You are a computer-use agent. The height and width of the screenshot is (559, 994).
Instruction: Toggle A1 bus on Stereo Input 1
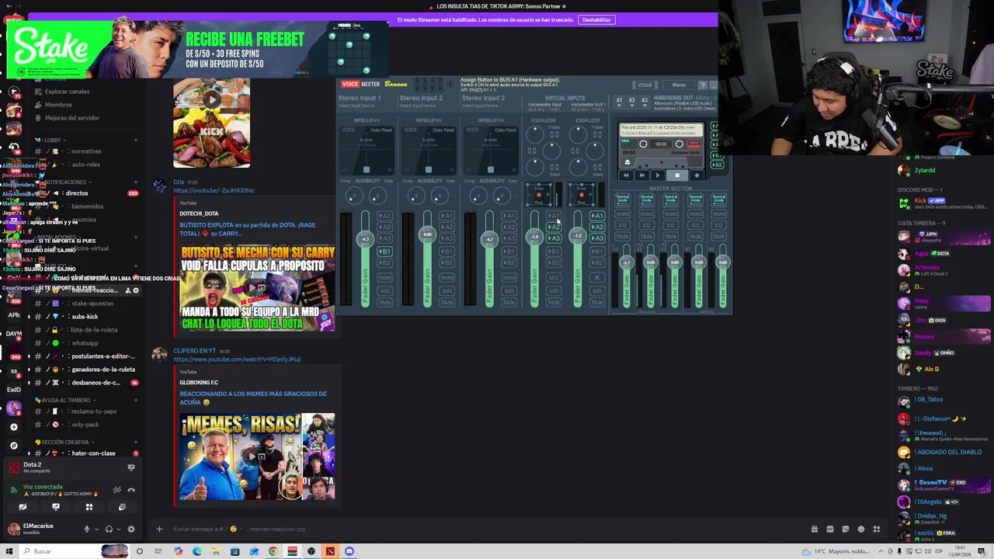click(384, 216)
